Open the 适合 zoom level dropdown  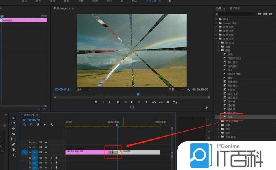point(83,89)
